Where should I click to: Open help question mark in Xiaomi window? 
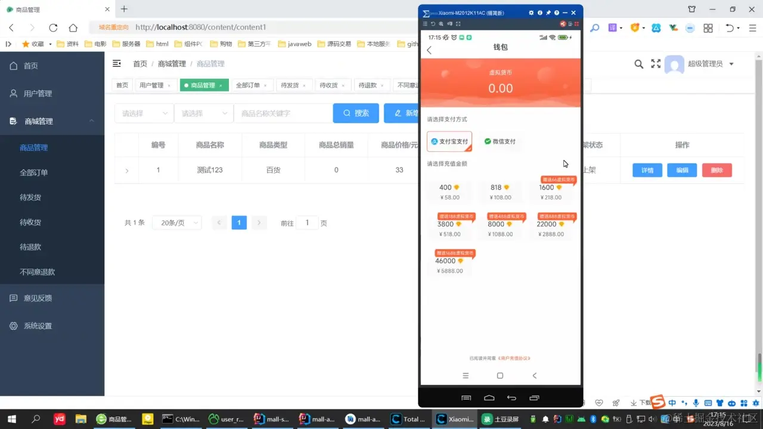click(x=556, y=13)
